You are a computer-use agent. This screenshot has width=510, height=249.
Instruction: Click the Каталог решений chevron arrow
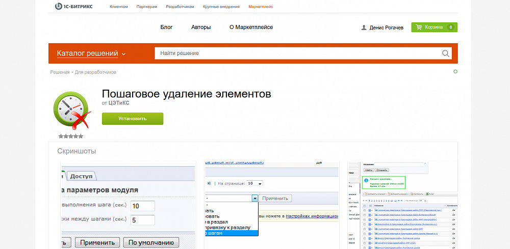pos(123,54)
